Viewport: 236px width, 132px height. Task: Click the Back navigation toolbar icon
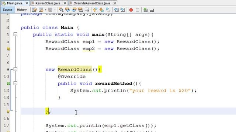(41, 10)
